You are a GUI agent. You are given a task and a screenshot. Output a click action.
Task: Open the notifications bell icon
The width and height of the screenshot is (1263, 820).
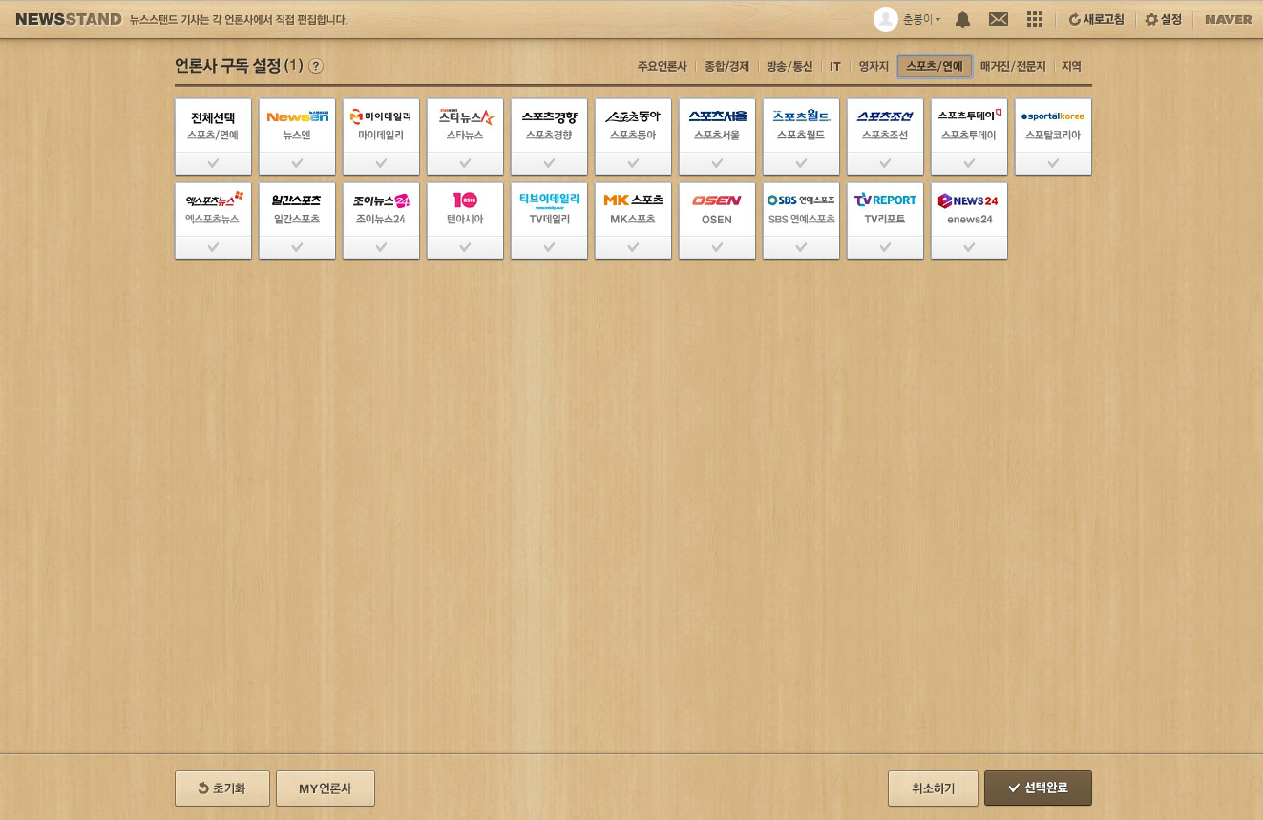(963, 19)
